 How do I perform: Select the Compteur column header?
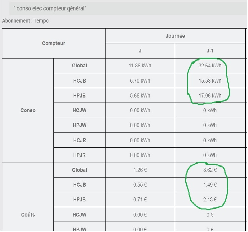(x=53, y=43)
